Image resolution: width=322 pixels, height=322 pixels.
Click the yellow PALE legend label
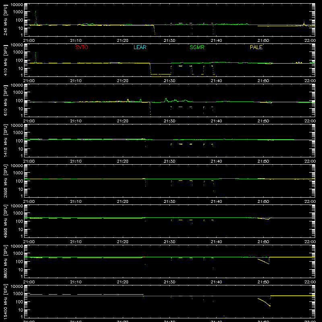click(256, 47)
